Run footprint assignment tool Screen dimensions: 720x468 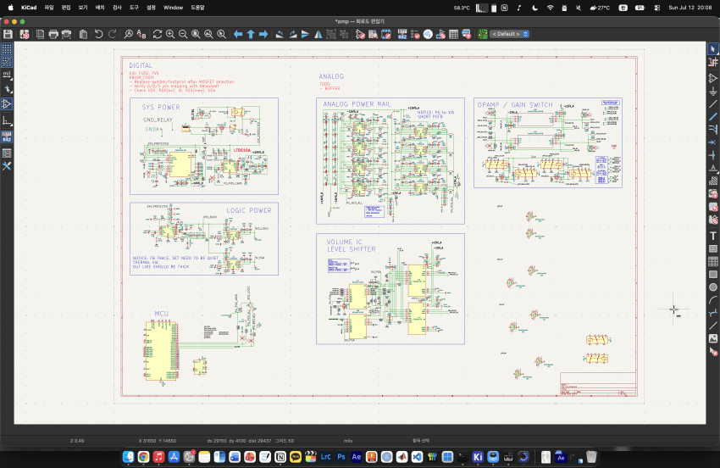440,34
